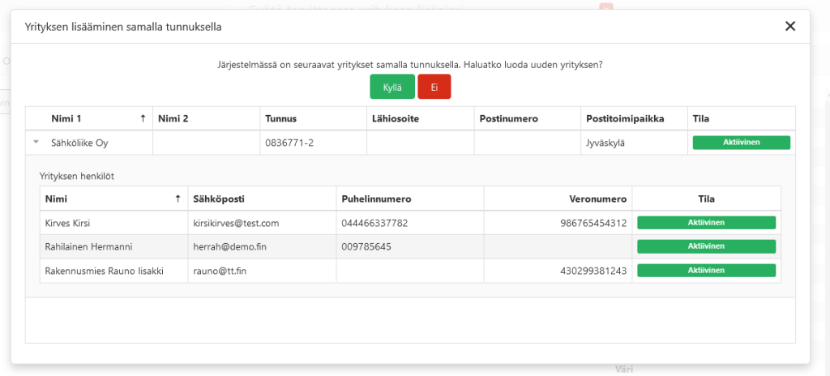This screenshot has height=376, width=830.
Task: Collapse the Sähköliike Oy row
Action: [36, 143]
